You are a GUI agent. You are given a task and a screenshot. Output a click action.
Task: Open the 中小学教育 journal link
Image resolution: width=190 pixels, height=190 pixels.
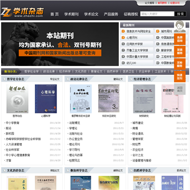pos(13,123)
